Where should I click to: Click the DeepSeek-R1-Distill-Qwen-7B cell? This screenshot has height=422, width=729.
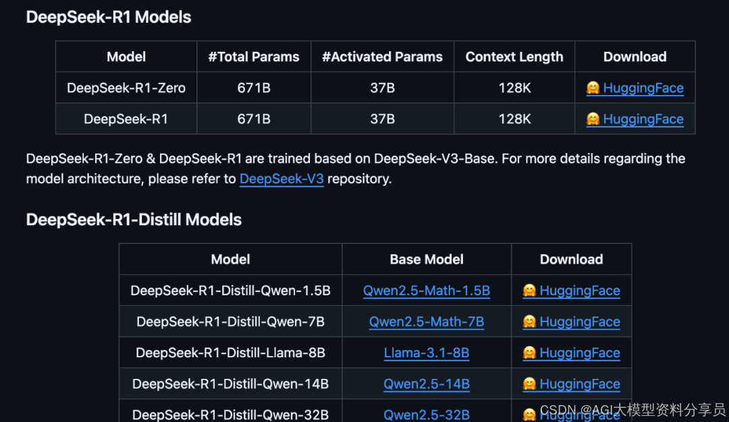(230, 322)
